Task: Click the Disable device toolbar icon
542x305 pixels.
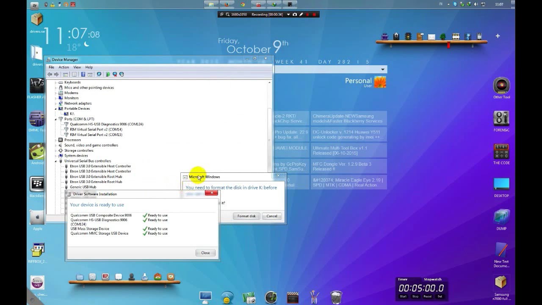Action: [x=122, y=74]
